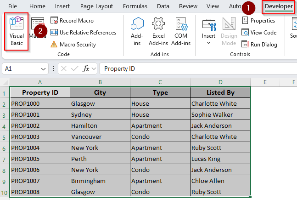Click the formula bar showing Property ID

[198, 69]
